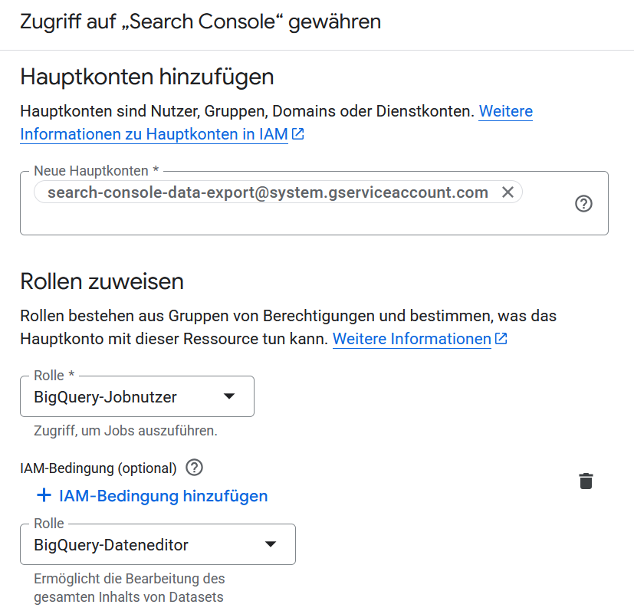Viewport: 634px width, 611px height.
Task: Click the Hauptkonten hinzufügen heading
Action: click(147, 77)
